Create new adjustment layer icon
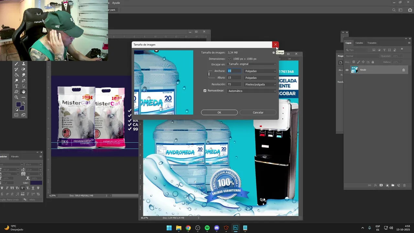 (x=387, y=185)
